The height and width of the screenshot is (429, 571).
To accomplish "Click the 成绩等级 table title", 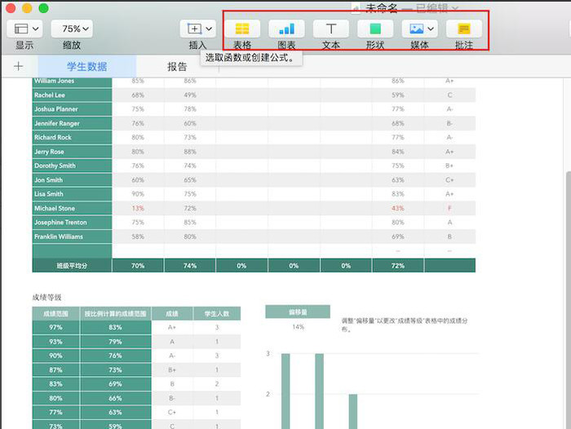I will 47,297.
